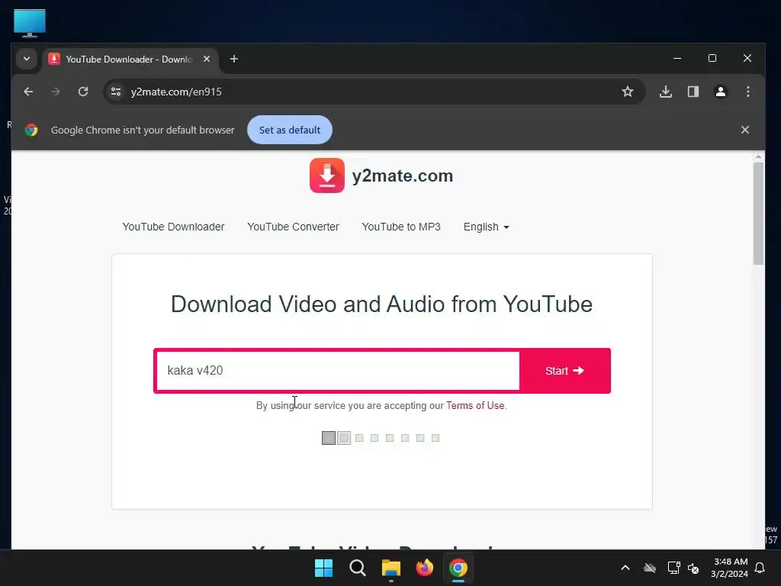This screenshot has width=781, height=586.
Task: Select the YouTube Downloader browser tab
Action: coord(130,60)
